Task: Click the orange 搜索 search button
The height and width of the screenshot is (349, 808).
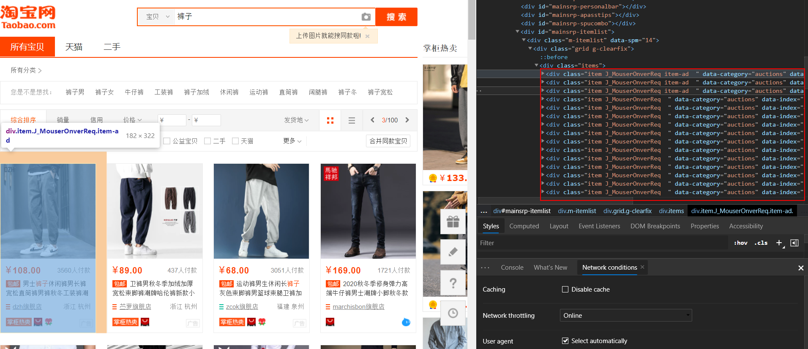Action: click(x=396, y=17)
